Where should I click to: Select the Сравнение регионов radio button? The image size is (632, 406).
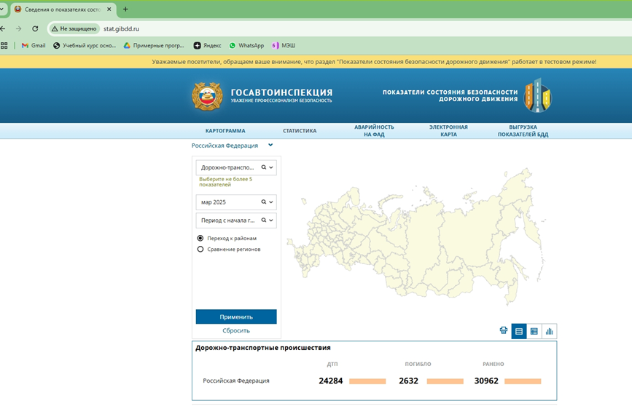(200, 249)
